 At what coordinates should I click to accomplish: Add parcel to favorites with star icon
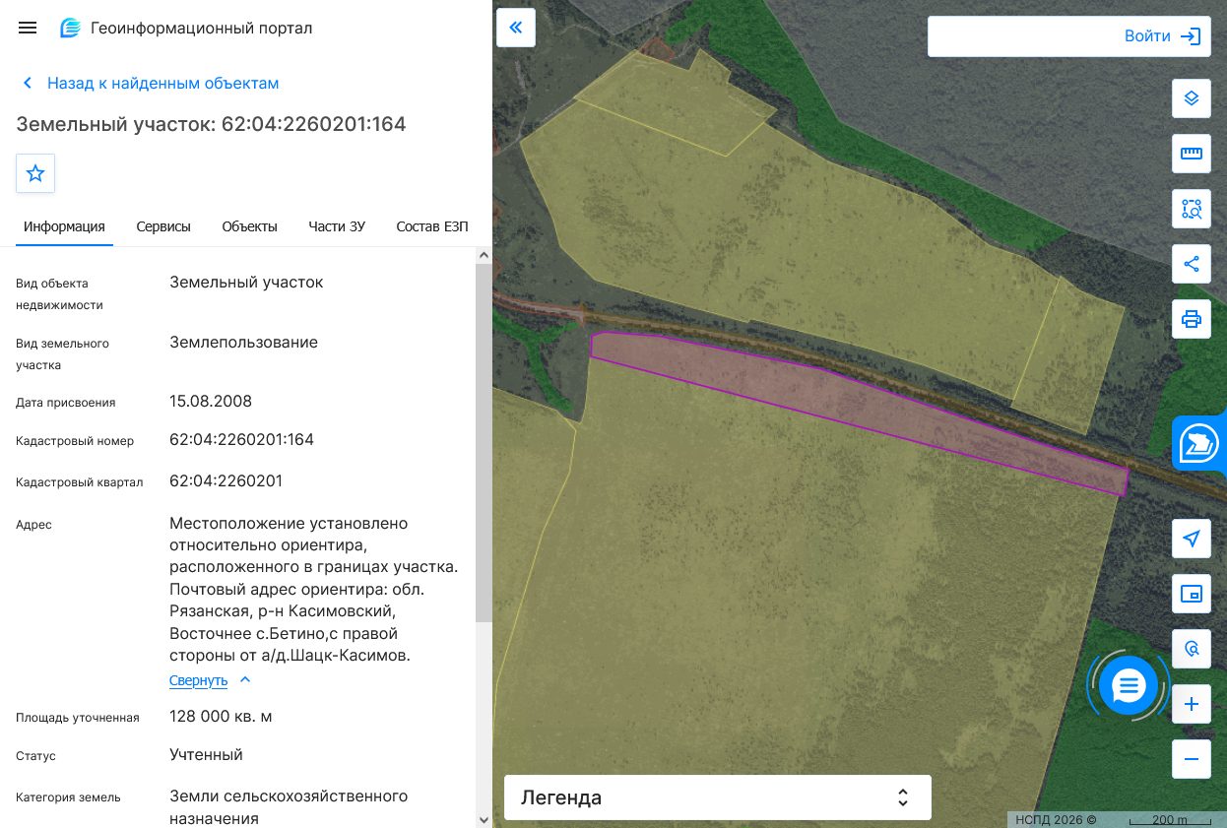click(35, 173)
